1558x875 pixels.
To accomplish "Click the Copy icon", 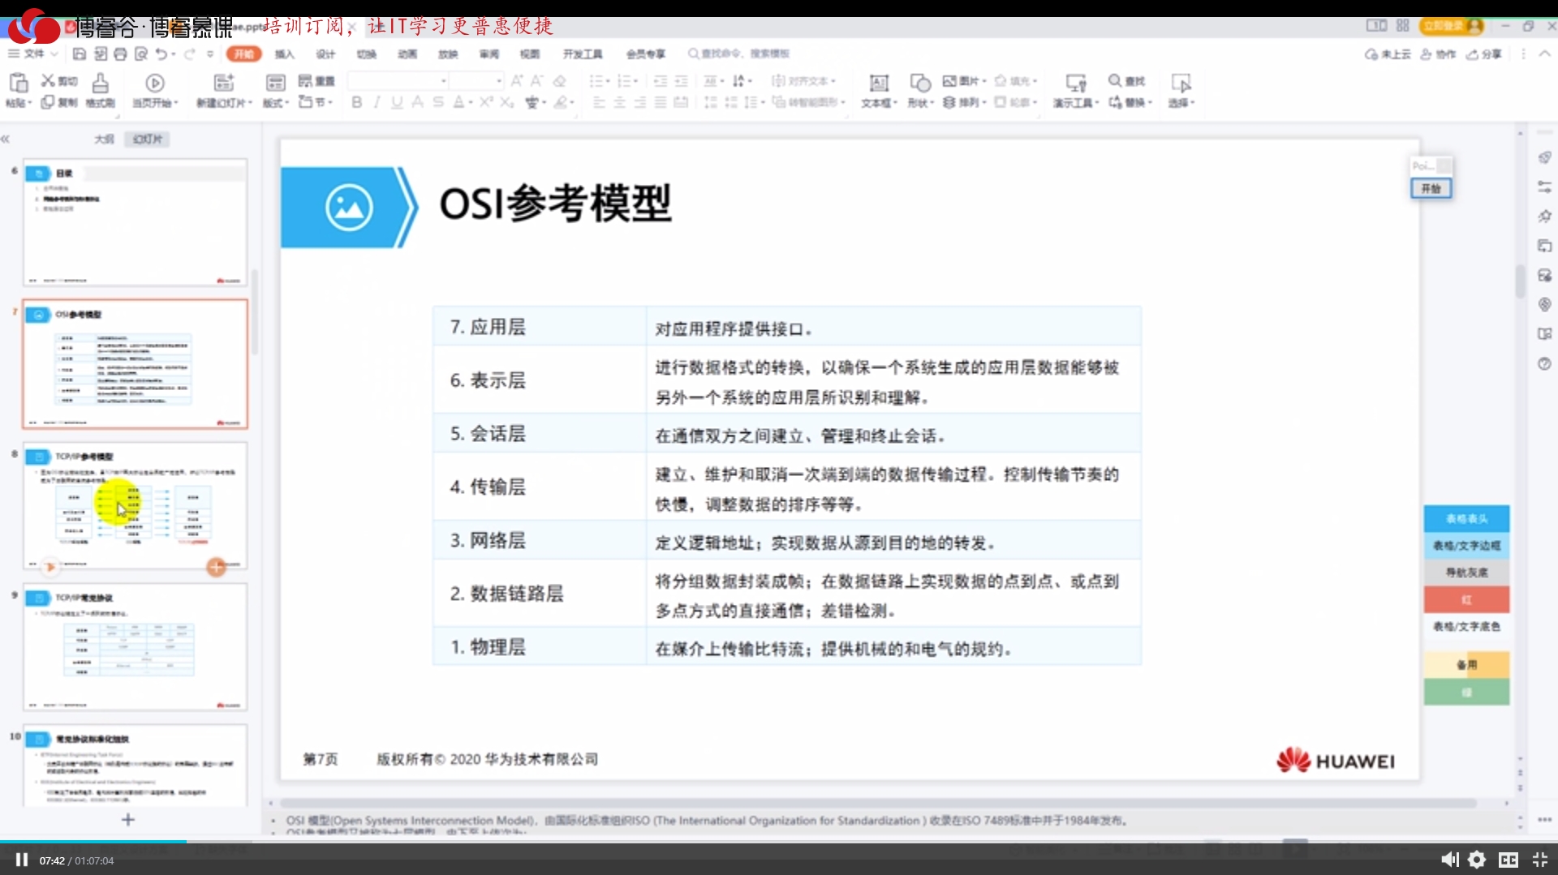I will click(x=49, y=102).
